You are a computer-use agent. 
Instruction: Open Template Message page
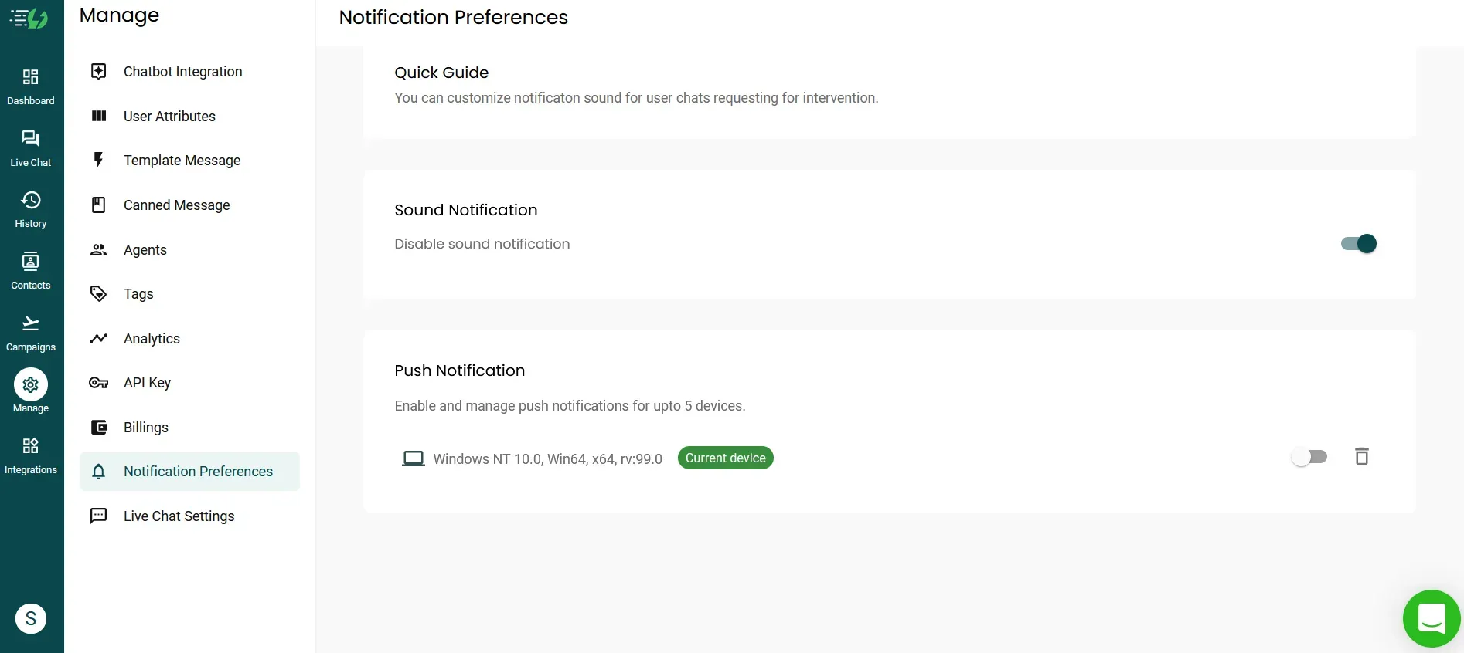(182, 161)
